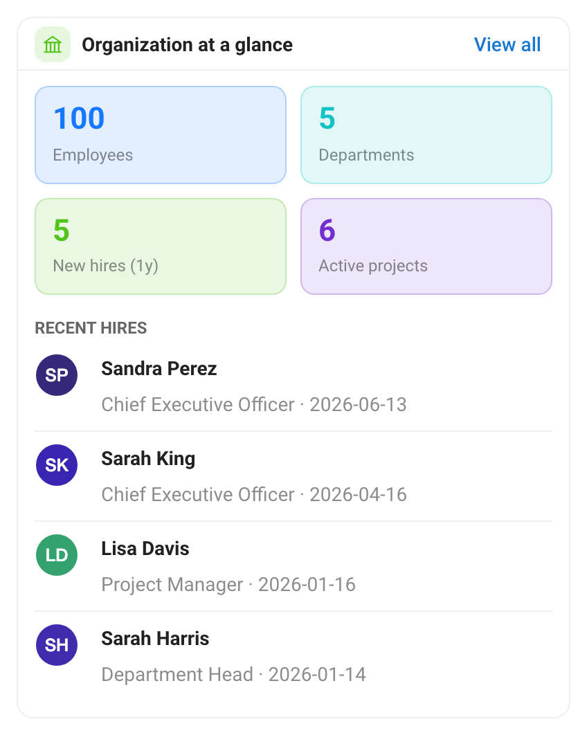Open Sarah King's profile name

[148, 459]
